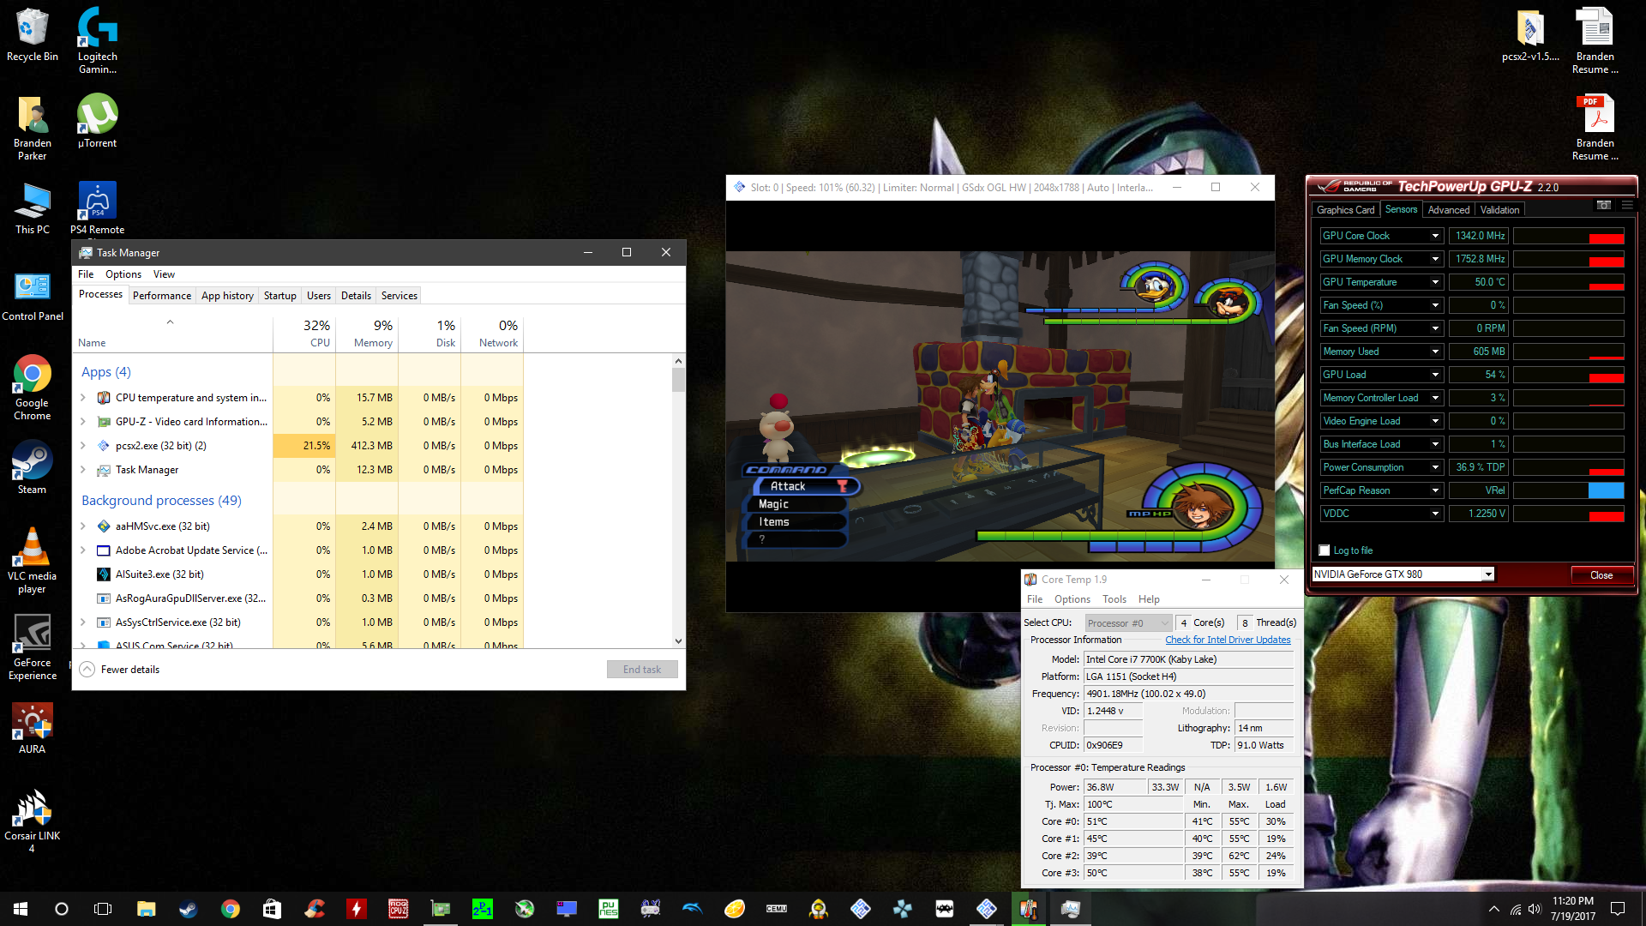Open the Processor #0 CPU selector
The width and height of the screenshot is (1646, 926).
click(1128, 623)
